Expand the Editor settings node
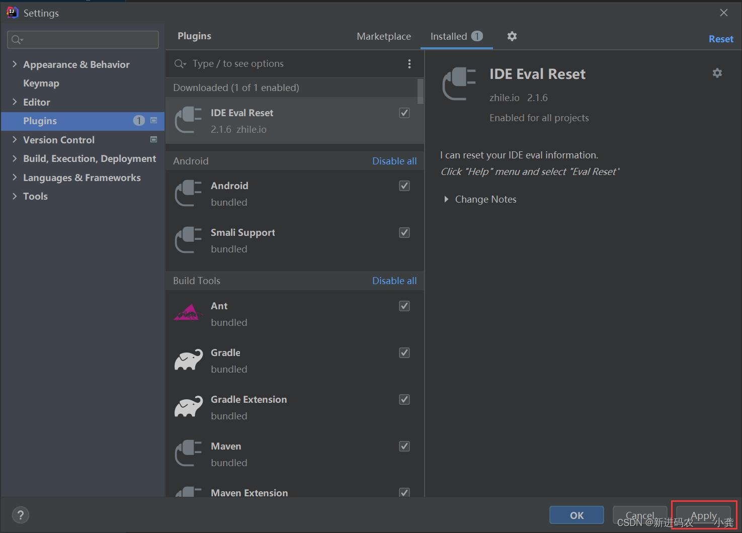 [15, 102]
